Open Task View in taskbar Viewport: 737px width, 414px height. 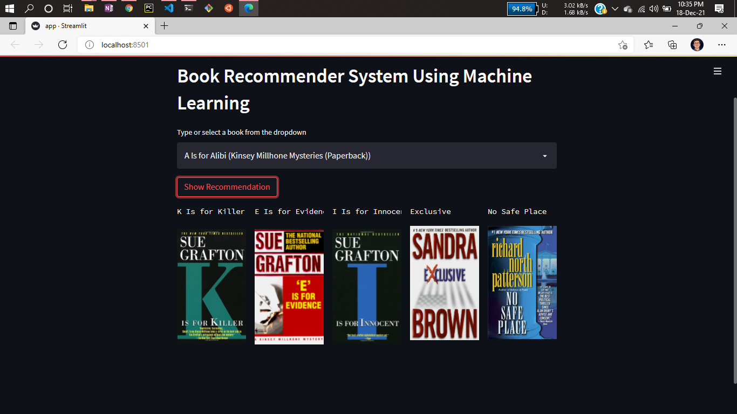tap(68, 8)
